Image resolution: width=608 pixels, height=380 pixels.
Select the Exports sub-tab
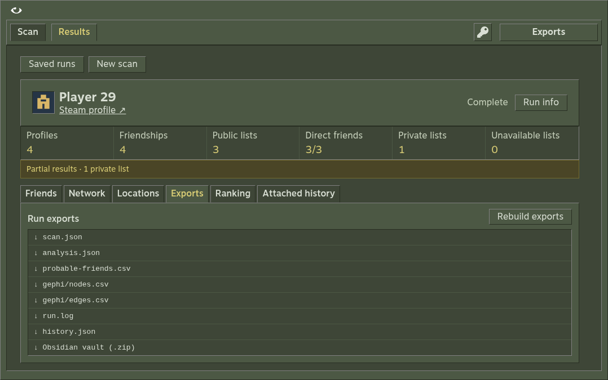point(187,194)
